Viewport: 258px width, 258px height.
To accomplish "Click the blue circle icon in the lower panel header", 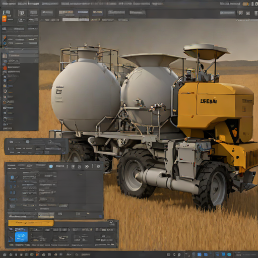I will coord(51,166).
